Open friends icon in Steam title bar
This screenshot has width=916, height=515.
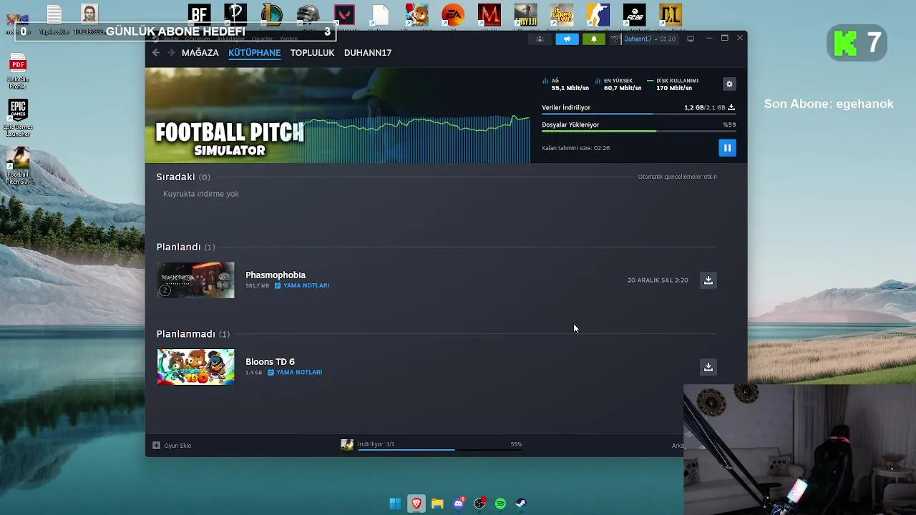540,39
